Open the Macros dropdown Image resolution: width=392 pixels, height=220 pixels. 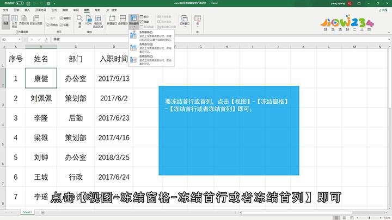pos(198,21)
